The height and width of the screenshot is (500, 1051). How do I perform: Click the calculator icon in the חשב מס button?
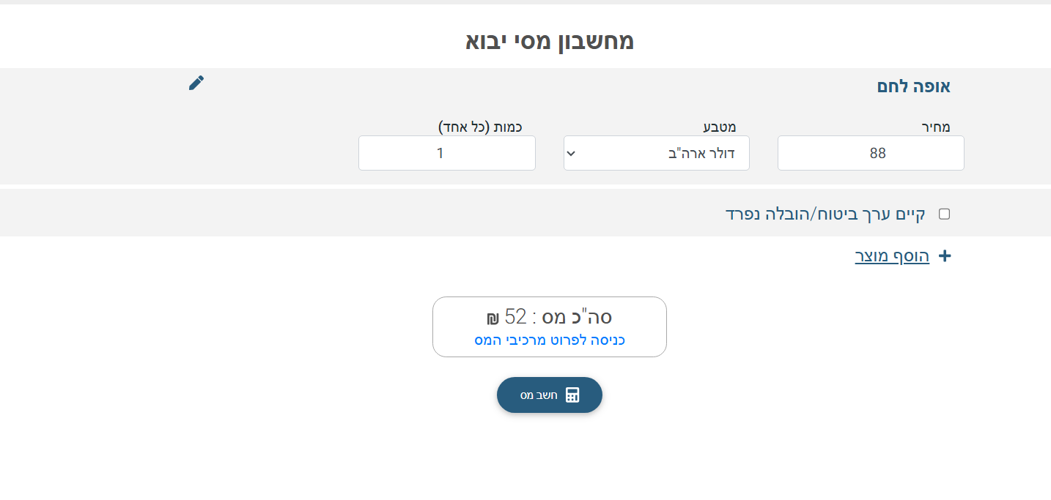572,395
